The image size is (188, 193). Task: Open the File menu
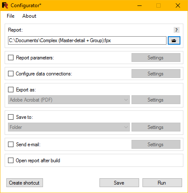click(11, 16)
